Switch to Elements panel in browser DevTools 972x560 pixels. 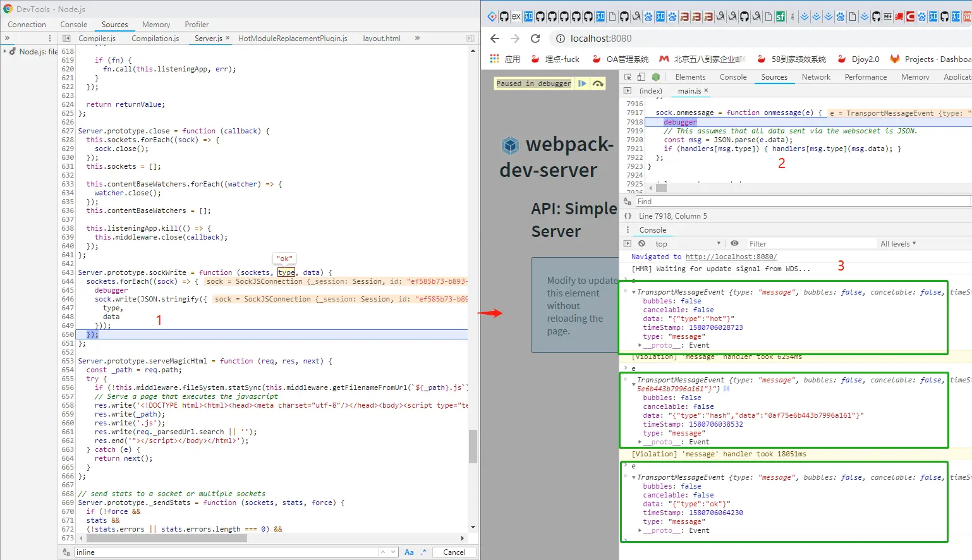690,77
